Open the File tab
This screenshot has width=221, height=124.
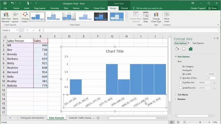click(6, 8)
